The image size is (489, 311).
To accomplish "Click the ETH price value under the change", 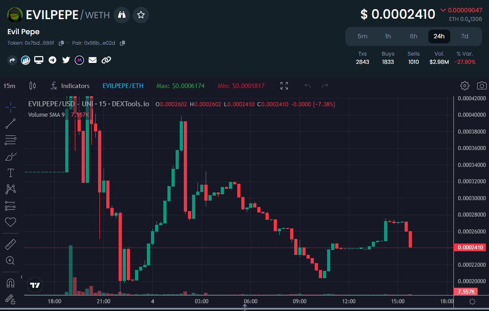I will click(465, 19).
